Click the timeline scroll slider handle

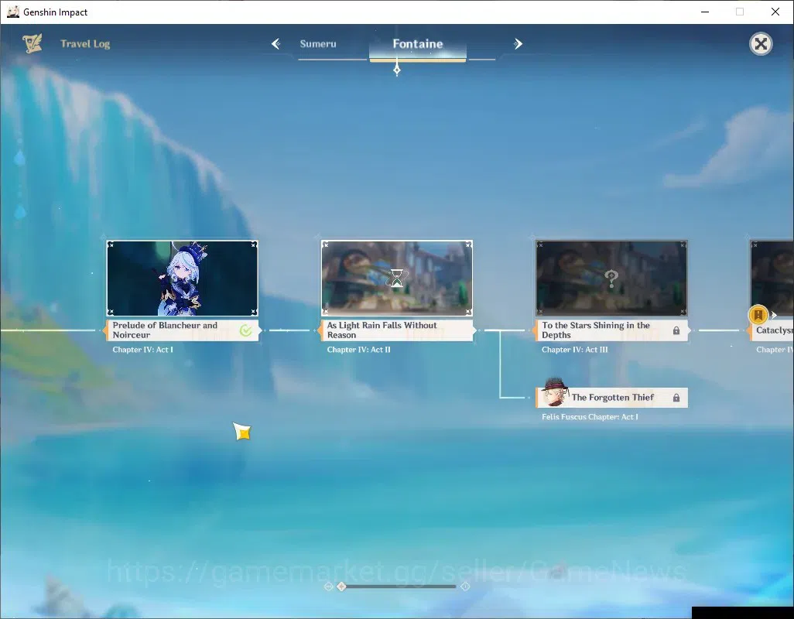[341, 586]
